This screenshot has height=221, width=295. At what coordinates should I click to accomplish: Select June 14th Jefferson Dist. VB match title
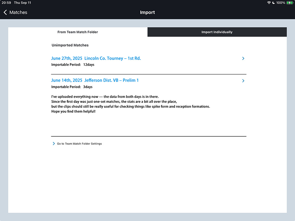[95, 80]
